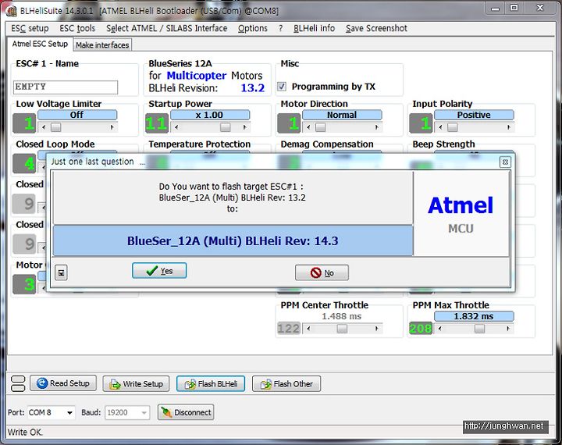562x445 pixels.
Task: Click the Write Setup button
Action: click(x=136, y=384)
